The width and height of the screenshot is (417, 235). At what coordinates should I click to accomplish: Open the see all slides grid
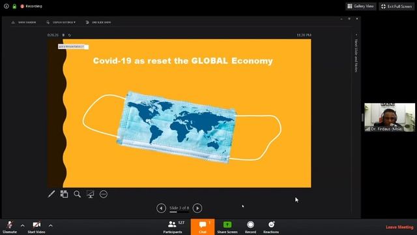(64, 194)
